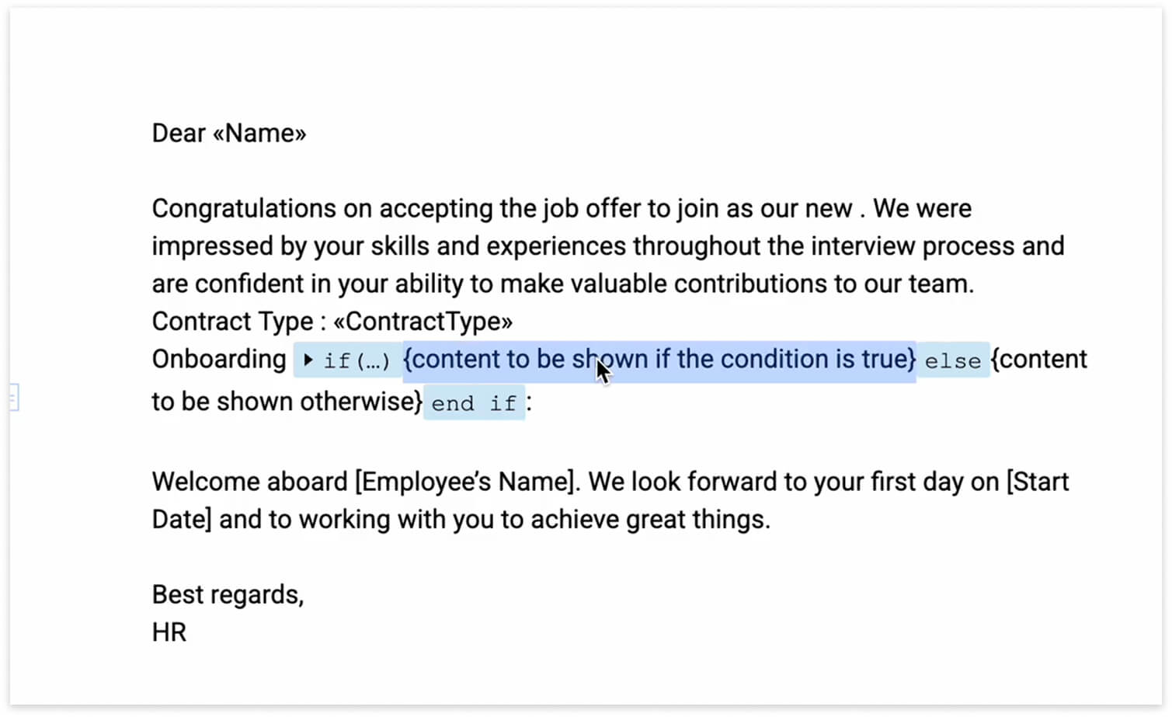Place cursor on the word Onboarding

tap(219, 359)
